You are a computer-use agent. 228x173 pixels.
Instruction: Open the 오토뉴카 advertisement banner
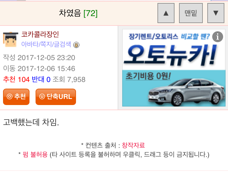174,68
